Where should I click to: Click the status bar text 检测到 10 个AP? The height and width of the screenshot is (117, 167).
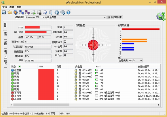point(28,114)
